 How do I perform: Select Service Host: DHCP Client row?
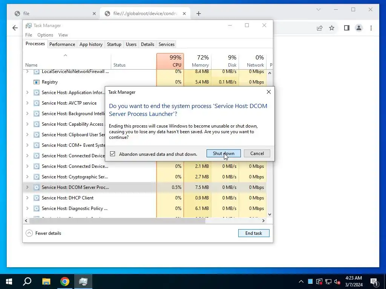[x=145, y=198]
